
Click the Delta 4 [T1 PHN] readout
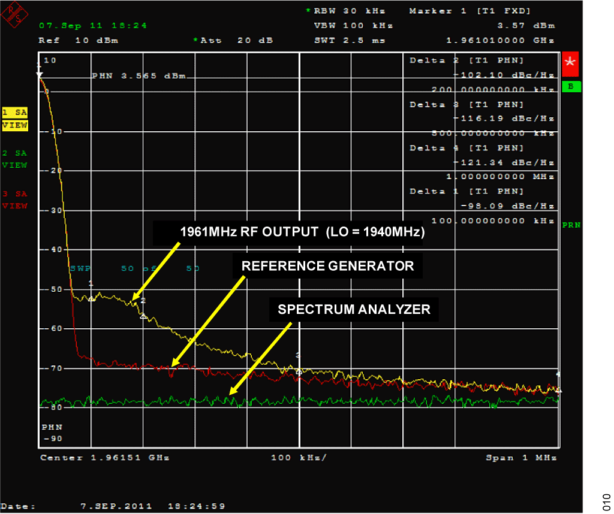coord(466,148)
